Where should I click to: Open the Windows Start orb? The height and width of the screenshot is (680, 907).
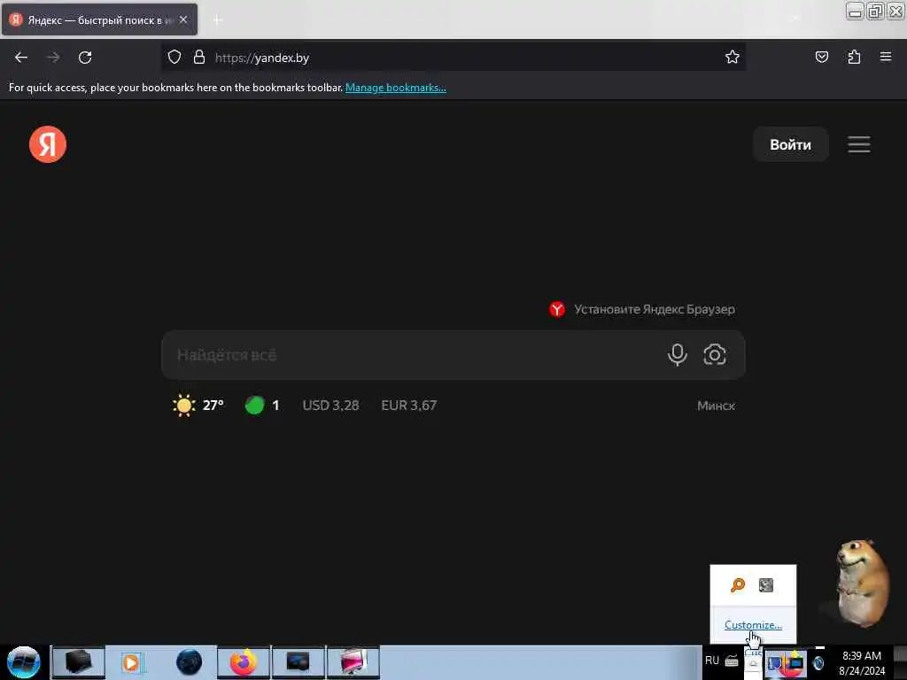pos(23,662)
